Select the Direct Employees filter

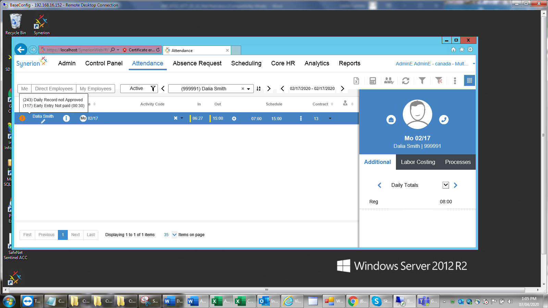(x=54, y=89)
